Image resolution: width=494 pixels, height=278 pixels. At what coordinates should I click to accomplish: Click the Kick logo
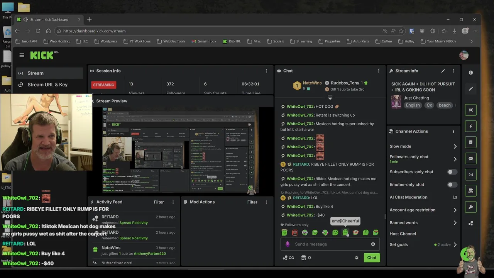tap(44, 55)
